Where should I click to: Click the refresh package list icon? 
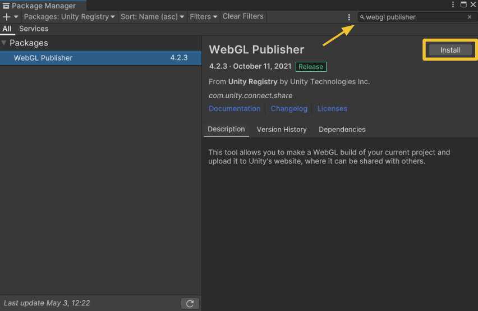pyautogui.click(x=190, y=303)
